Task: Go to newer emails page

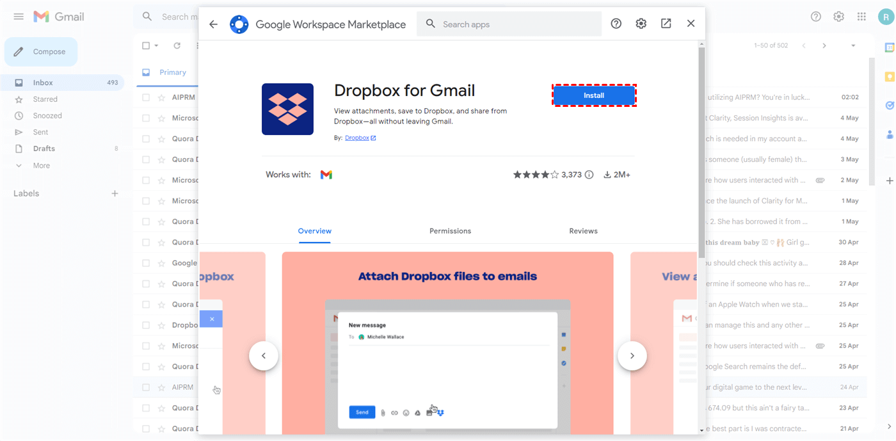Action: (x=804, y=45)
